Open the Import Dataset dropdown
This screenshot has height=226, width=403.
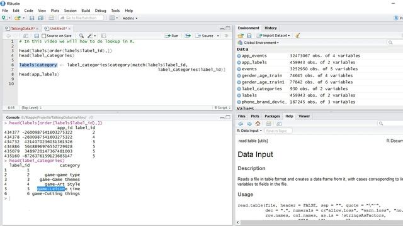[x=273, y=36]
